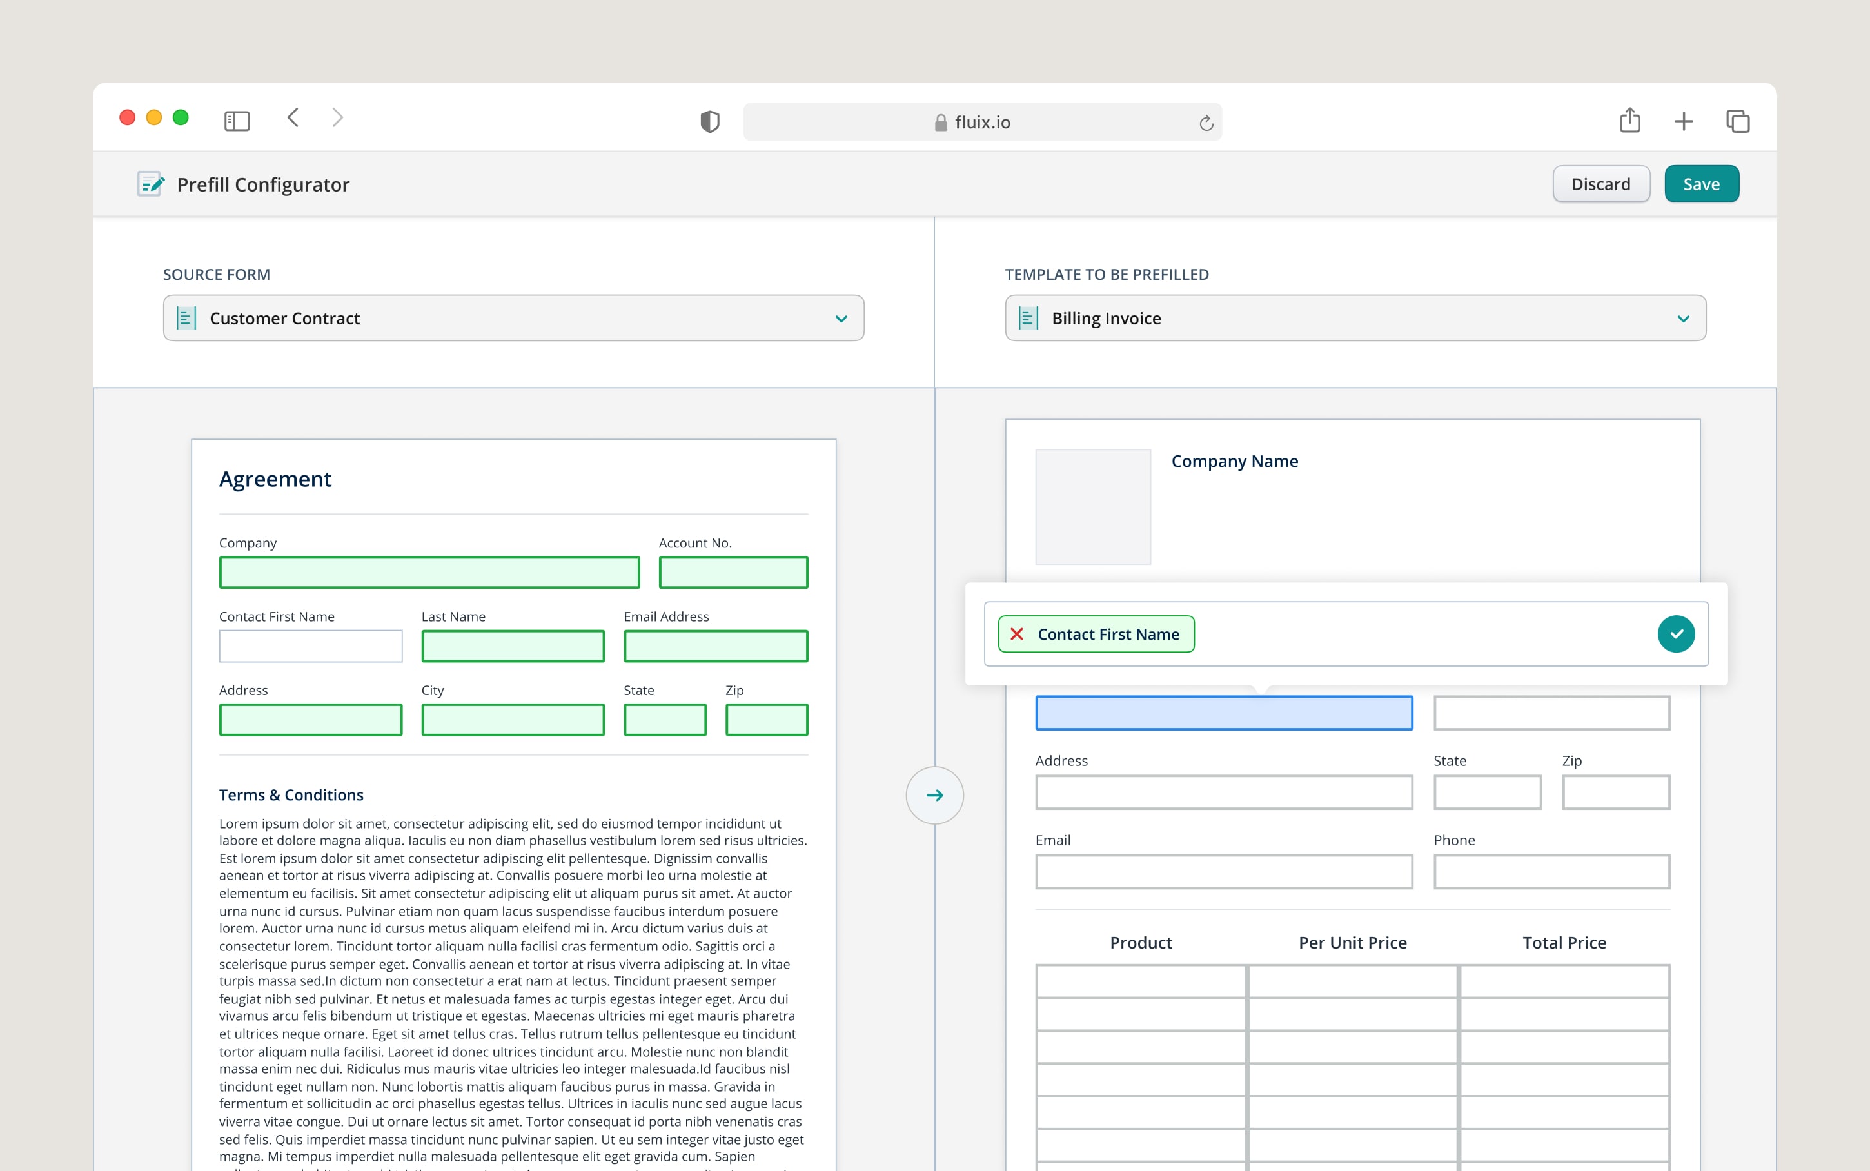
Task: Click the Billing Invoice document icon
Action: pyautogui.click(x=1027, y=317)
